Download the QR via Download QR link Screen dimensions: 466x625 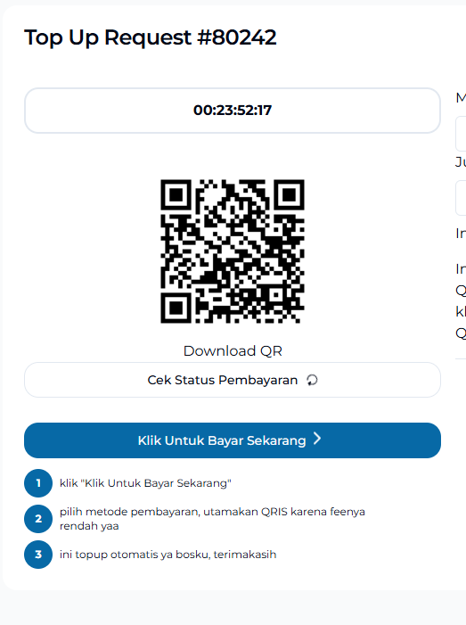point(233,350)
